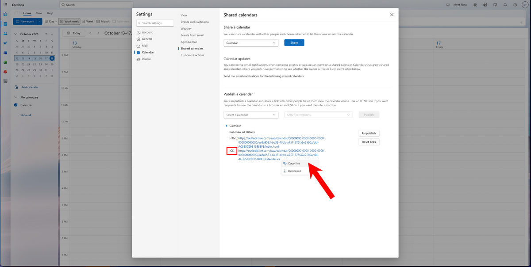
Task: Expand the Select a calendar dropdown
Action: coord(251,115)
